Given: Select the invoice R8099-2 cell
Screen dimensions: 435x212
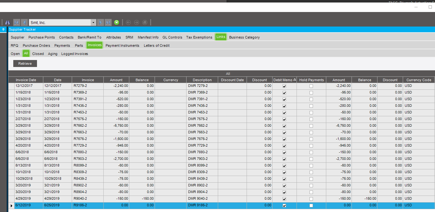Looking at the screenshot, I should pyautogui.click(x=80, y=165).
